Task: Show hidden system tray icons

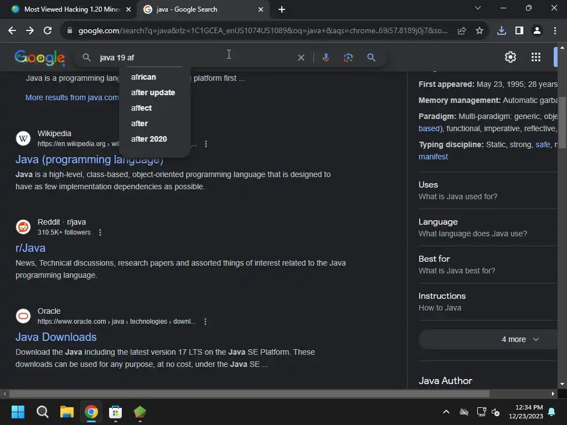Action: (446, 412)
